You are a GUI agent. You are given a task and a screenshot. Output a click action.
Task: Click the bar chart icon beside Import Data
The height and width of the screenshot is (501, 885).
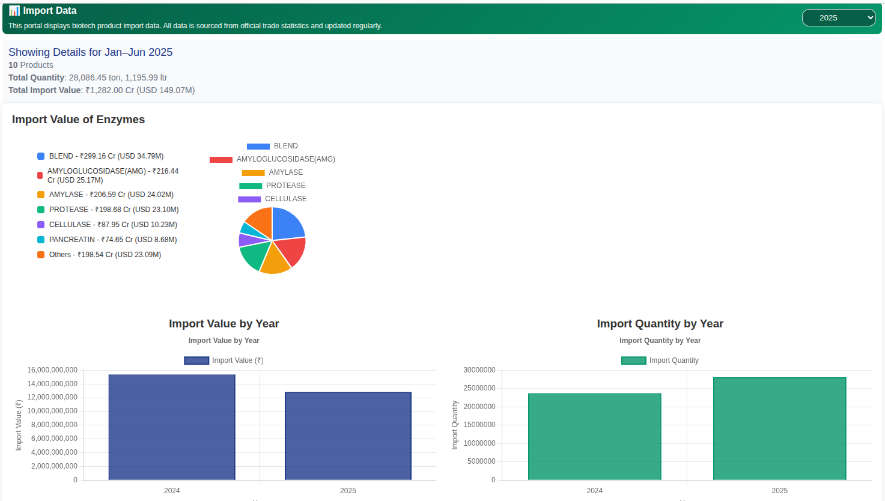tap(14, 11)
